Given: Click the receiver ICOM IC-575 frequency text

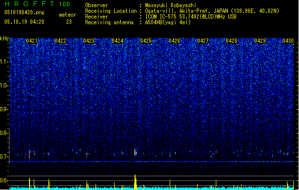Looking at the screenshot, I should (x=191, y=17).
